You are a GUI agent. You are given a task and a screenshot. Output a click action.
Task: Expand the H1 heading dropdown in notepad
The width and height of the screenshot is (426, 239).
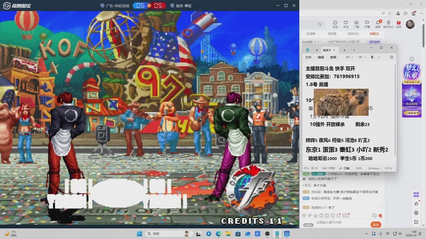click(x=349, y=57)
